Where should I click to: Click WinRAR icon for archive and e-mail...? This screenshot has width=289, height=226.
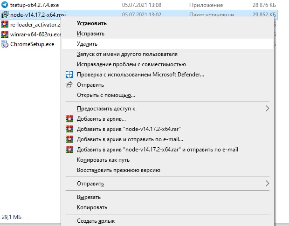point(69,139)
